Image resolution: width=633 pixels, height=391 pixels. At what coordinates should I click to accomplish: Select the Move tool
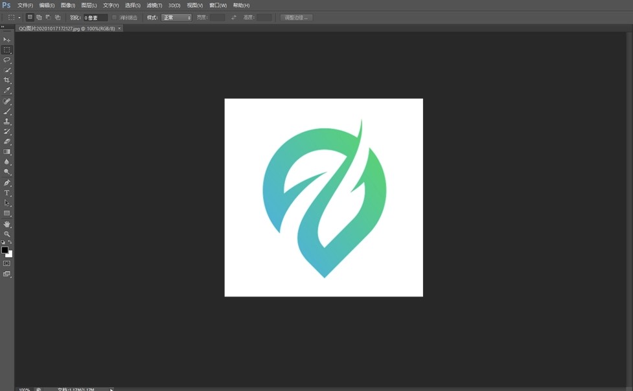point(6,39)
